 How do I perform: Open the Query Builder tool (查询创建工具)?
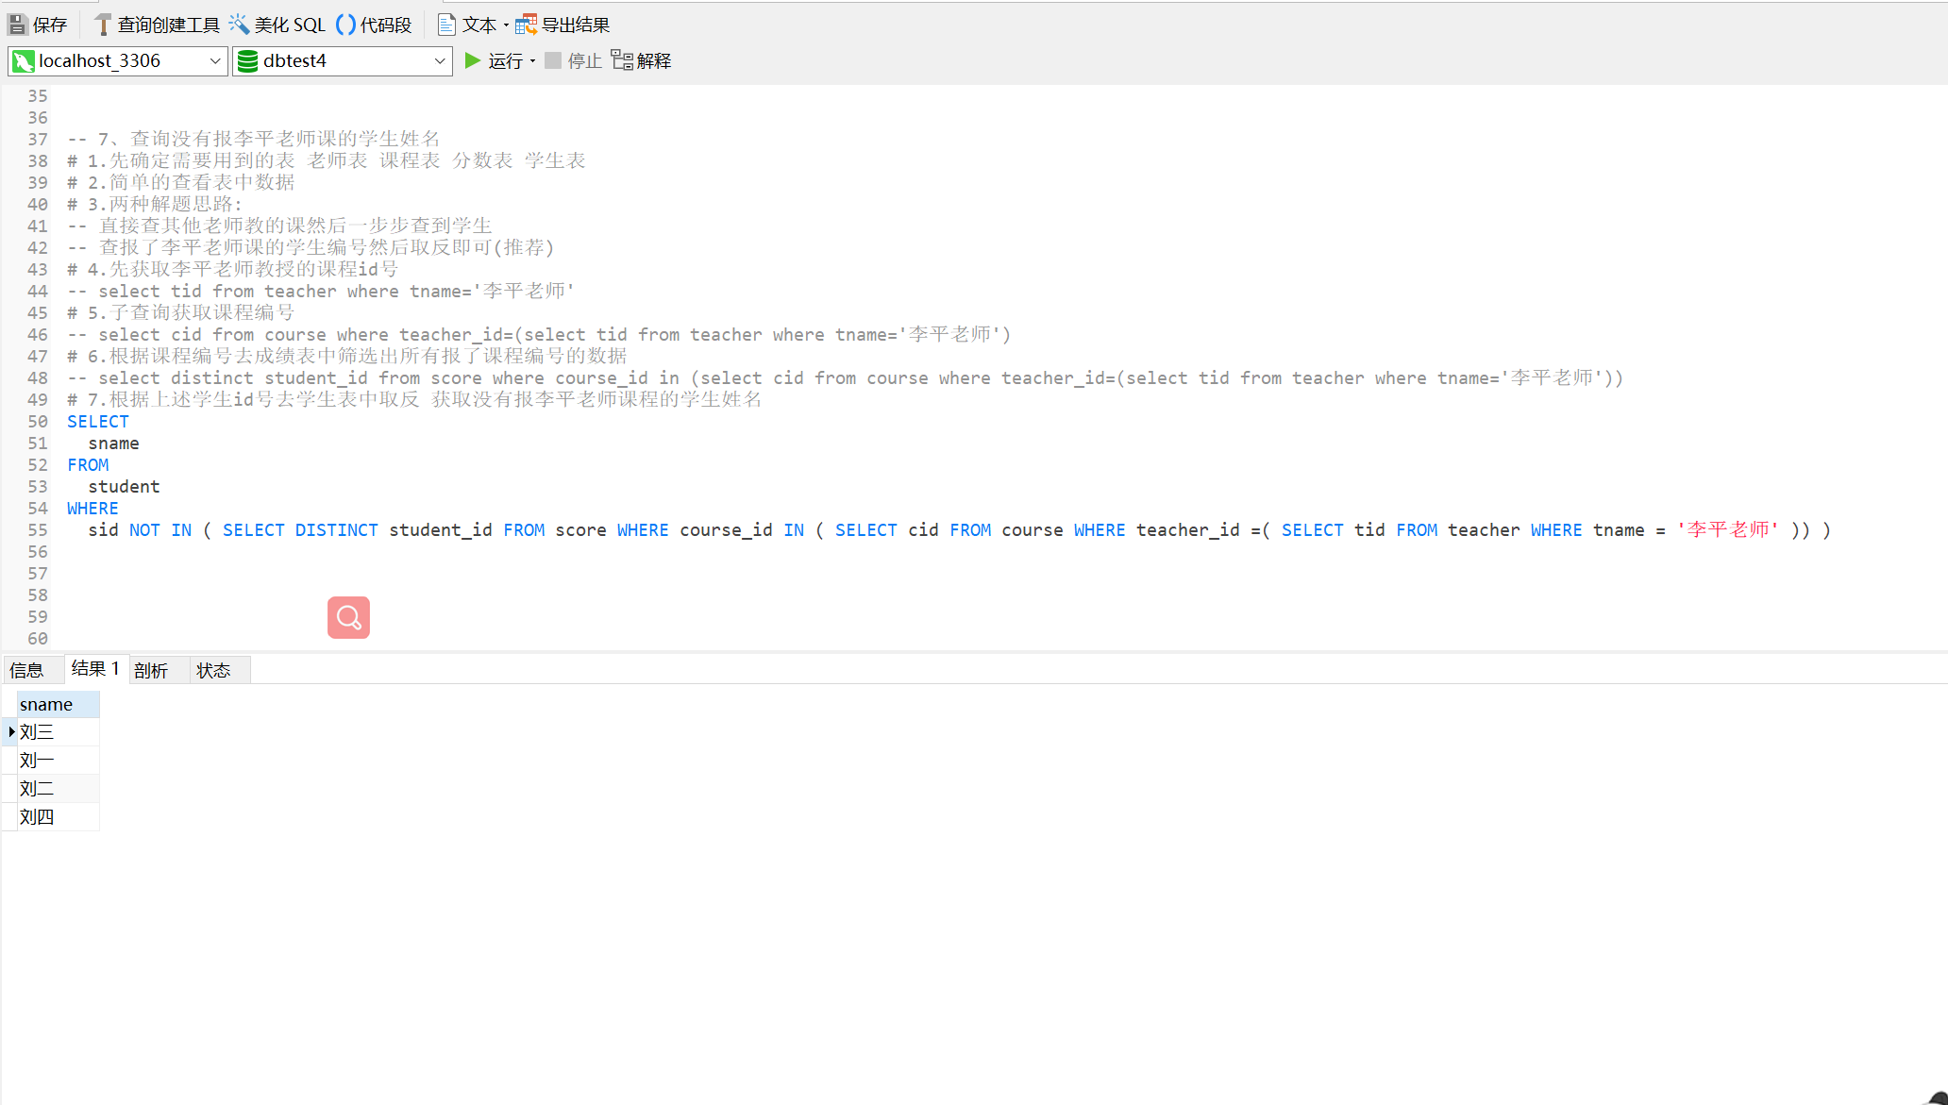[x=157, y=25]
